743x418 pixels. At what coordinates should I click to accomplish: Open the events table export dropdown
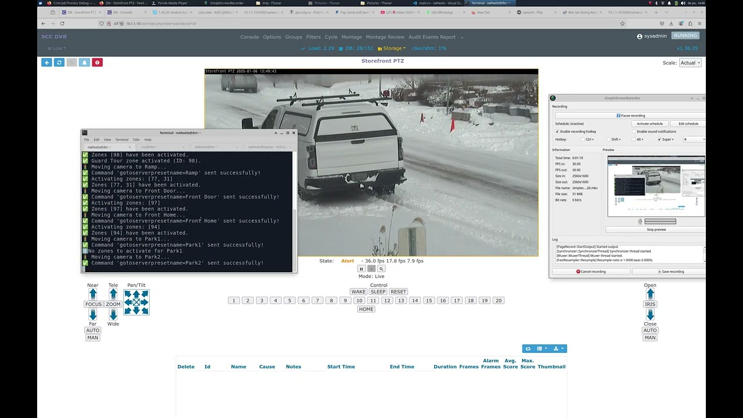click(x=558, y=348)
